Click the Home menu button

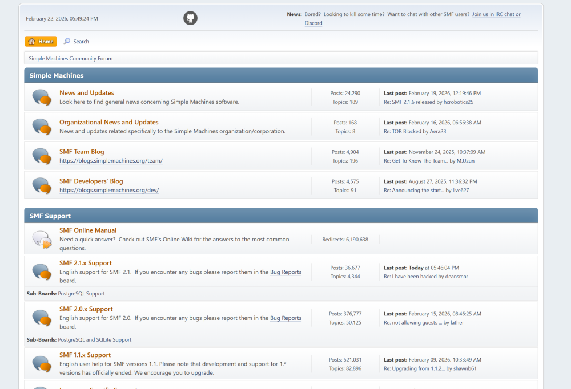(41, 42)
